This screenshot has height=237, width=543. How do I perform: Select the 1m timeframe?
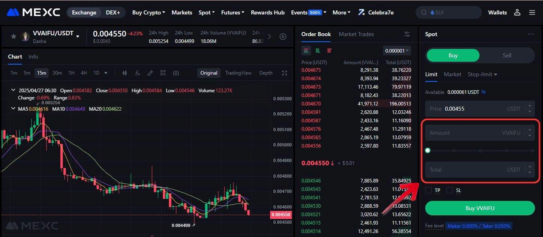click(x=14, y=73)
